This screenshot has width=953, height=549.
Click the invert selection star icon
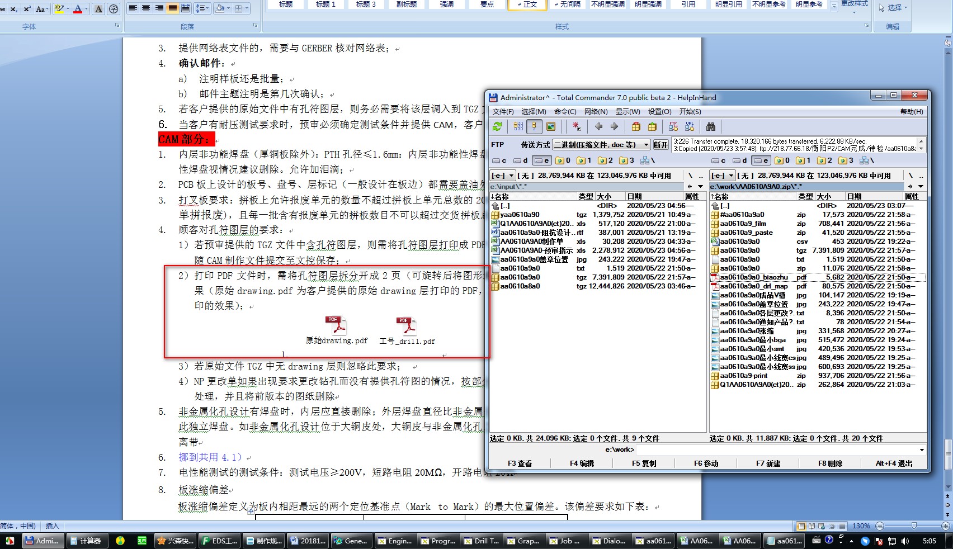coord(577,127)
